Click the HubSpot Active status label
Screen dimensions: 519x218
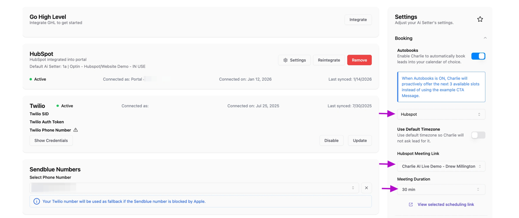tap(40, 80)
